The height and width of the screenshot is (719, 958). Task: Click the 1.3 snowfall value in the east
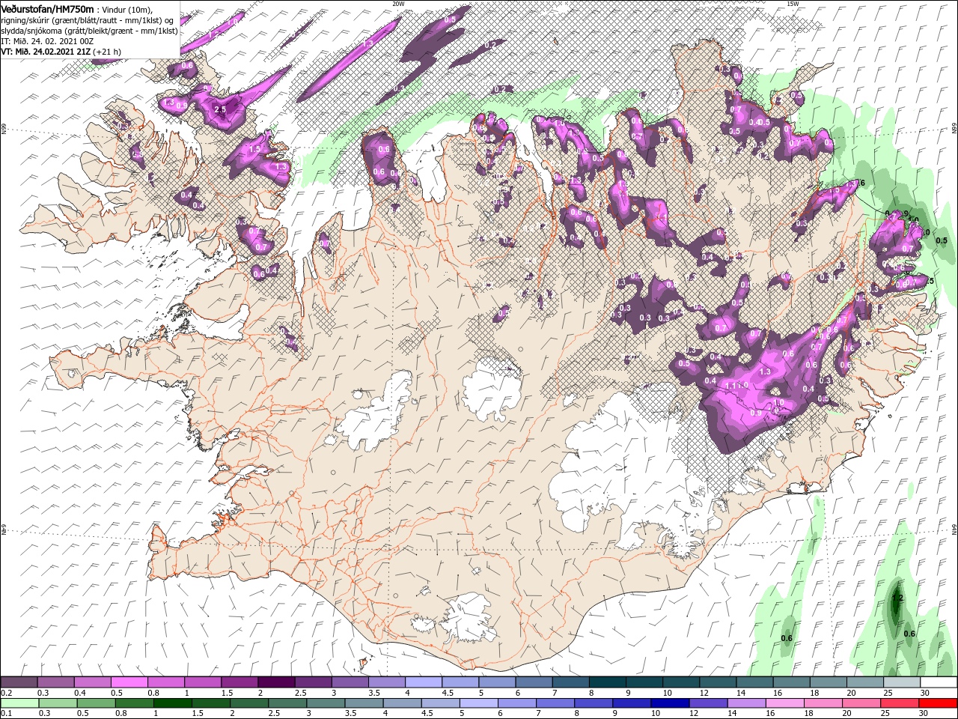click(x=765, y=371)
